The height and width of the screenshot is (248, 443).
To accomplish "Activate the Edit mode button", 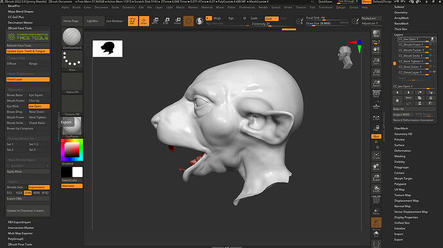I will coord(133,21).
